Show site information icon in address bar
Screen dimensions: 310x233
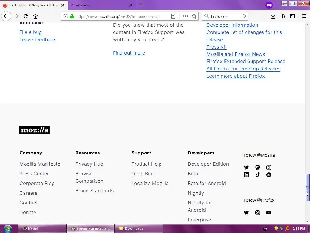tap(66, 16)
